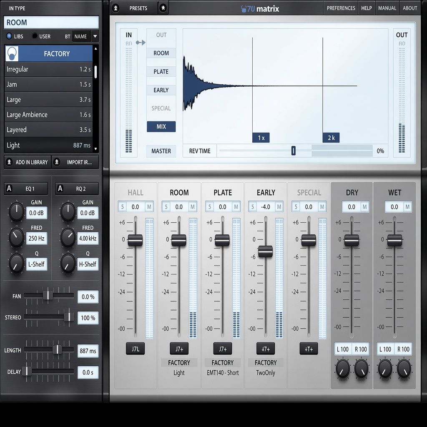Click the EQ 1 Q knob

(x=16, y=263)
